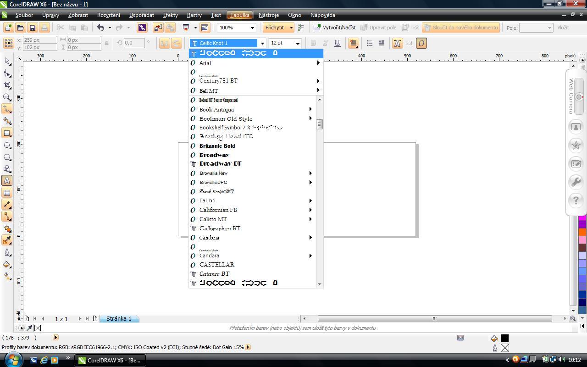Open the Přichytit snap dropdown
Viewport: 587px width, 367px height.
click(x=291, y=28)
